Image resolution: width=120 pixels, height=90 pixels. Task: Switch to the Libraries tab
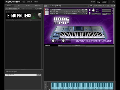click(x=9, y=6)
